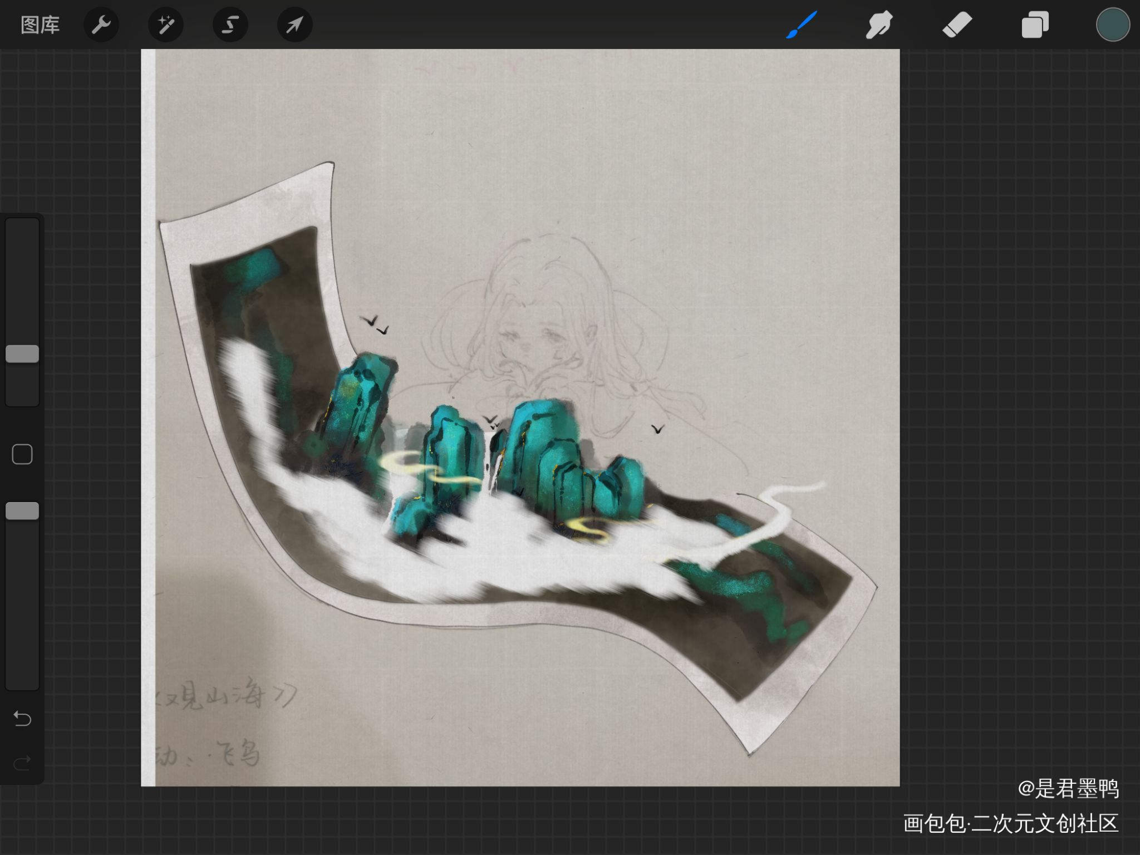
Task: Undo the last stroke
Action: (x=22, y=719)
